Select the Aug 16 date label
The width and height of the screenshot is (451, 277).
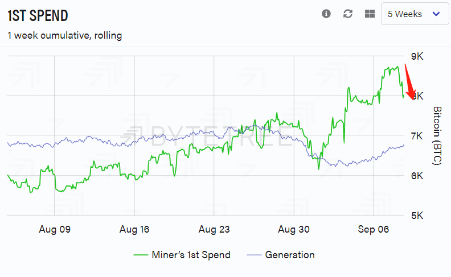pyautogui.click(x=134, y=229)
